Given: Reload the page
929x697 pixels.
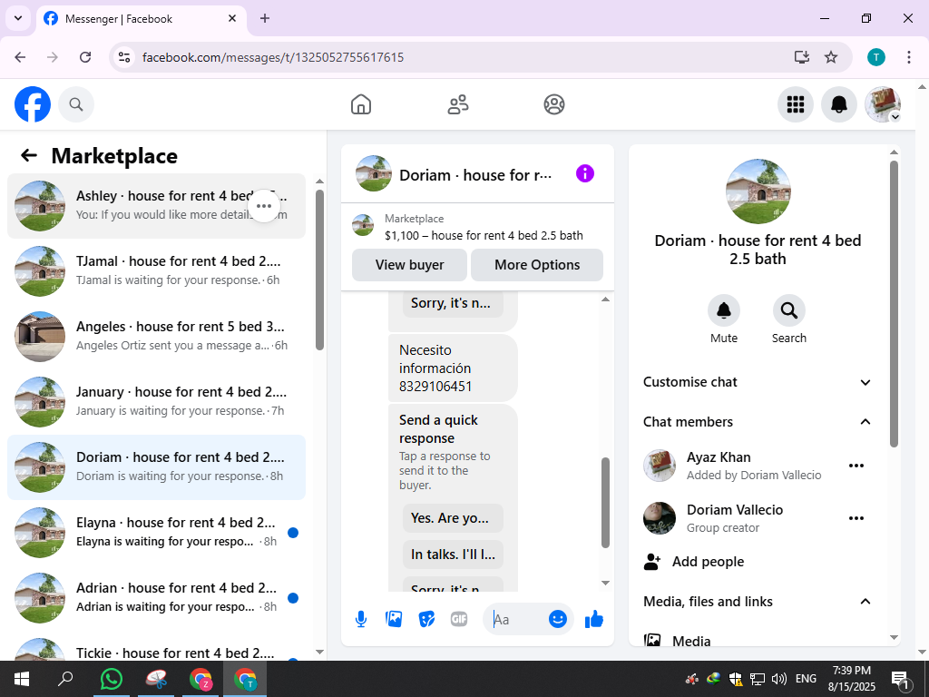Looking at the screenshot, I should click(x=85, y=57).
